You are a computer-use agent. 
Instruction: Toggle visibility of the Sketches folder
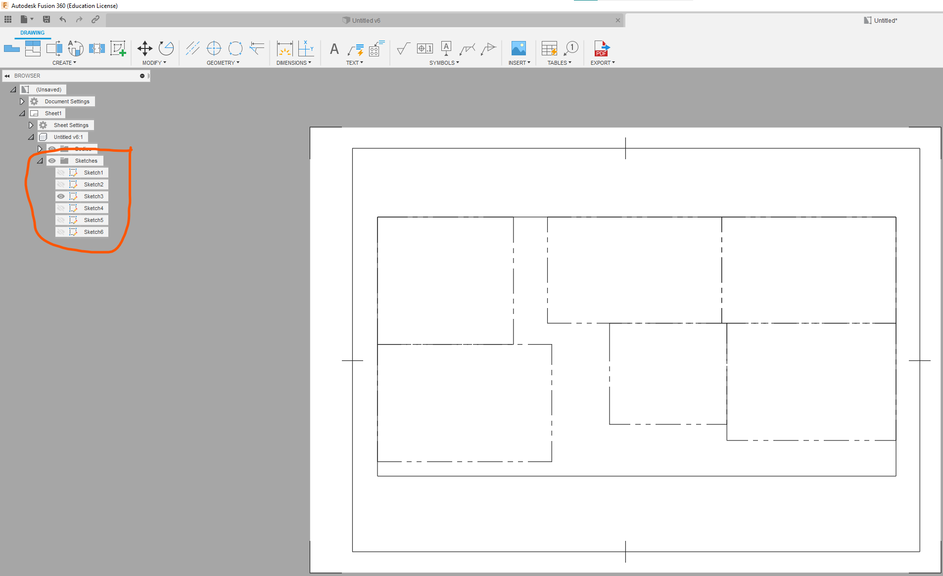pos(52,160)
